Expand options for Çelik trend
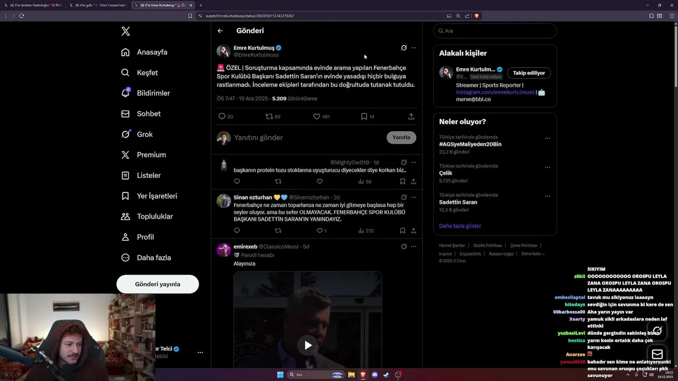This screenshot has height=381, width=678. point(547,168)
